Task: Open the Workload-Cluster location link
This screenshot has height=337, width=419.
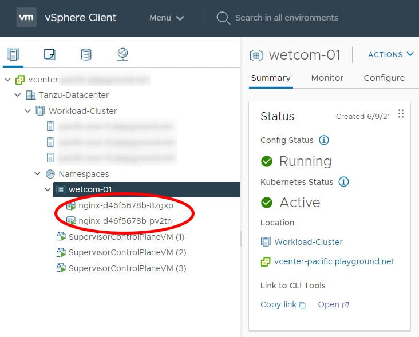Action: [309, 242]
